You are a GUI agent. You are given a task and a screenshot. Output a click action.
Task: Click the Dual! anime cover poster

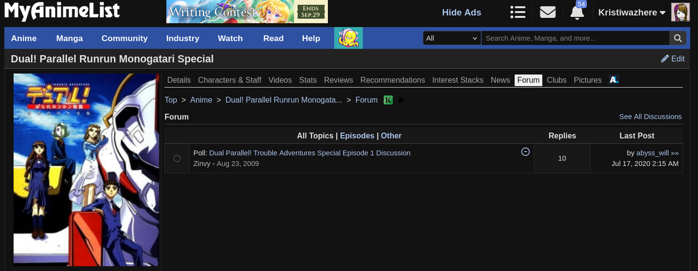[86, 170]
